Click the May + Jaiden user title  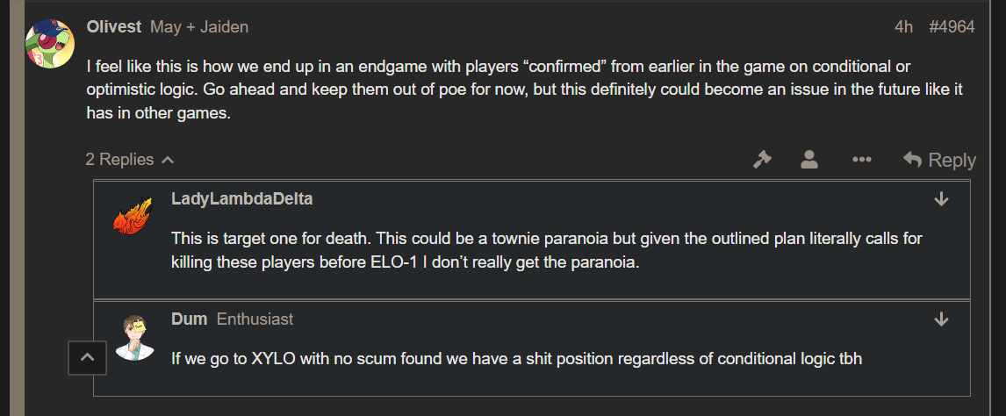pos(199,27)
